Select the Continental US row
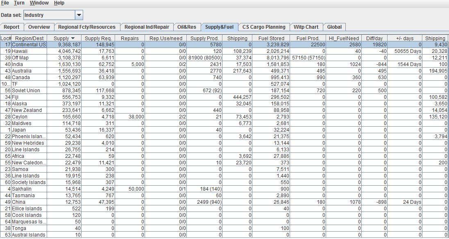 coord(224,44)
